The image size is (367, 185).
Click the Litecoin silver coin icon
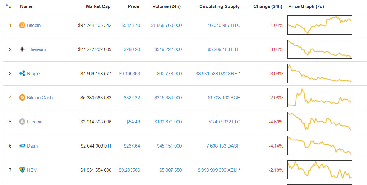coord(22,122)
